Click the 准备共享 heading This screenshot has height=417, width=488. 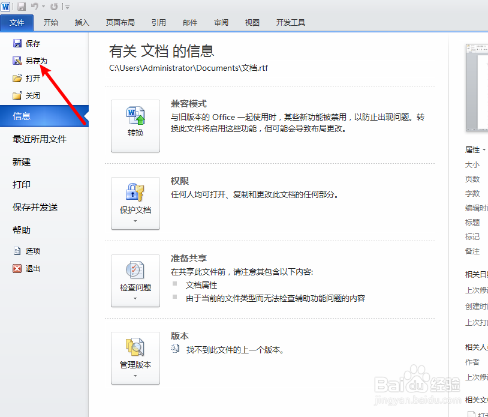click(x=189, y=258)
